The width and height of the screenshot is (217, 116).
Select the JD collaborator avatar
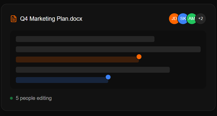click(x=174, y=19)
